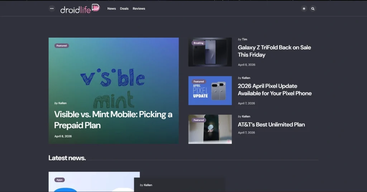Open Galaxy Z TriFold thumbnail image
Image resolution: width=367 pixels, height=192 pixels.
click(x=210, y=52)
